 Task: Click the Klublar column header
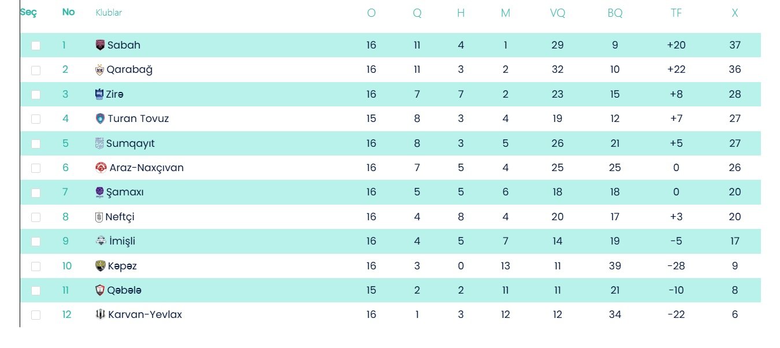point(109,13)
